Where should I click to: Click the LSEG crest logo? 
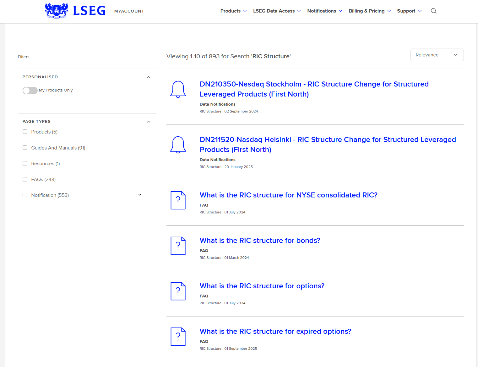(57, 11)
